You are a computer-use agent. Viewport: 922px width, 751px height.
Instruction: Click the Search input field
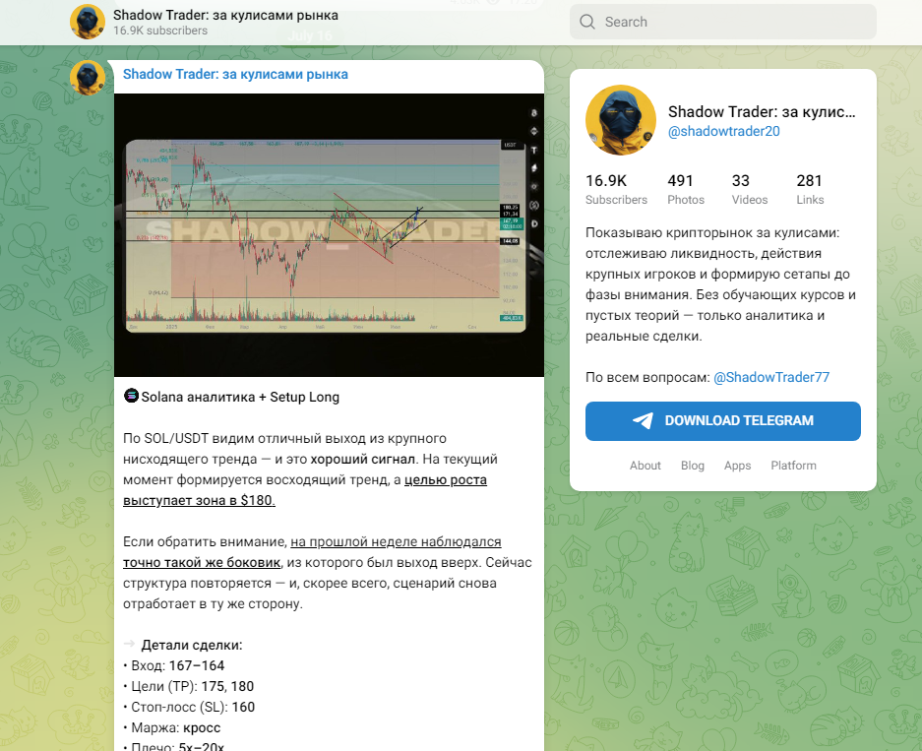tap(722, 22)
